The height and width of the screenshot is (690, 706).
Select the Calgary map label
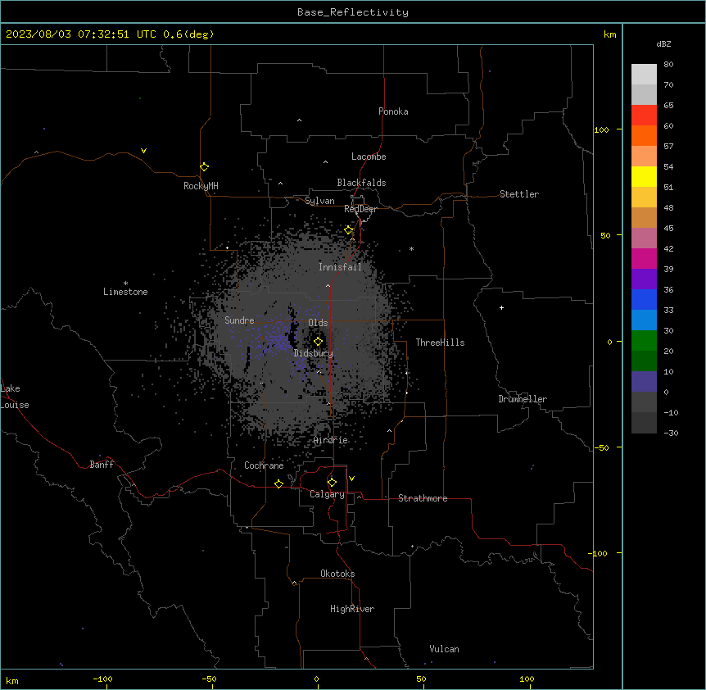pos(327,494)
